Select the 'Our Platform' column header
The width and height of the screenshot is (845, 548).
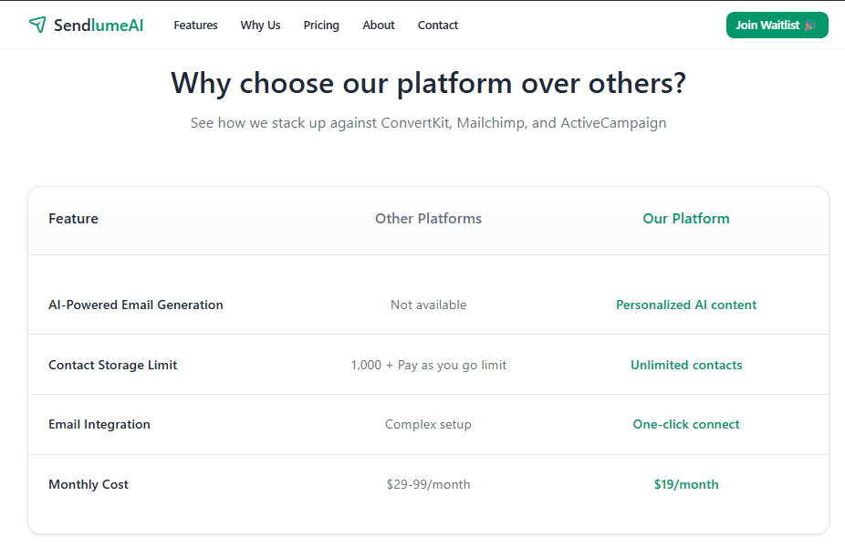click(686, 219)
